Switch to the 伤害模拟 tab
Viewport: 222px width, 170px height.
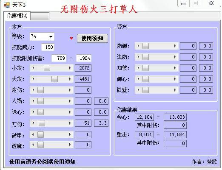[17, 16]
